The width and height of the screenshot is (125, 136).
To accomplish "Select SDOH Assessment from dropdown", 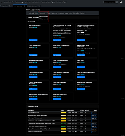I will (43, 16).
